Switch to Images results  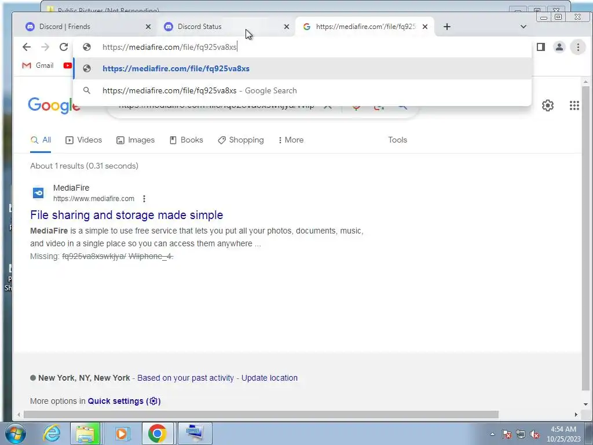(x=136, y=140)
